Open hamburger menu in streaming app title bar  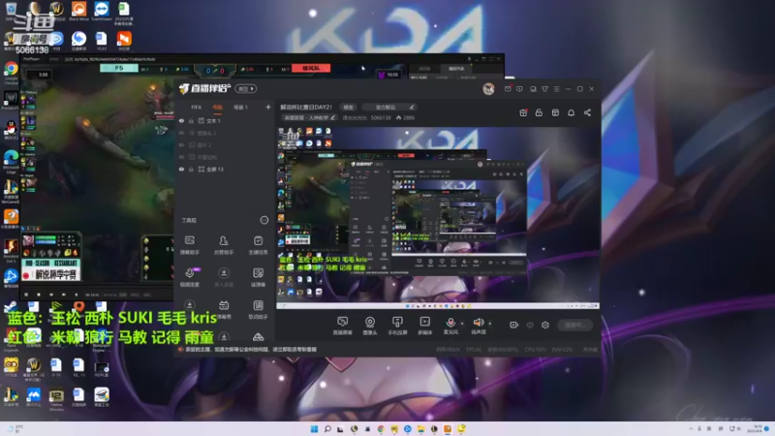click(556, 89)
